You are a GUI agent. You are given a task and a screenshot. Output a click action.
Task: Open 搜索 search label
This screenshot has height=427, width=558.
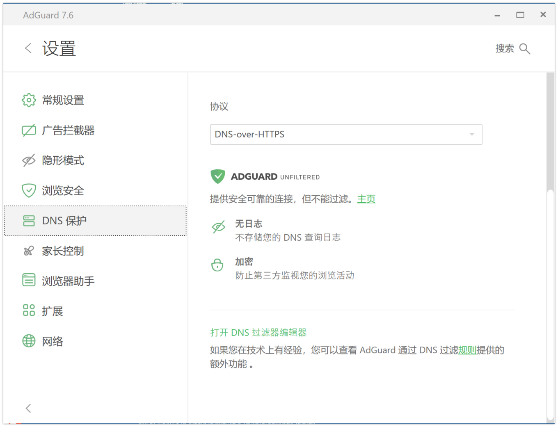[505, 49]
